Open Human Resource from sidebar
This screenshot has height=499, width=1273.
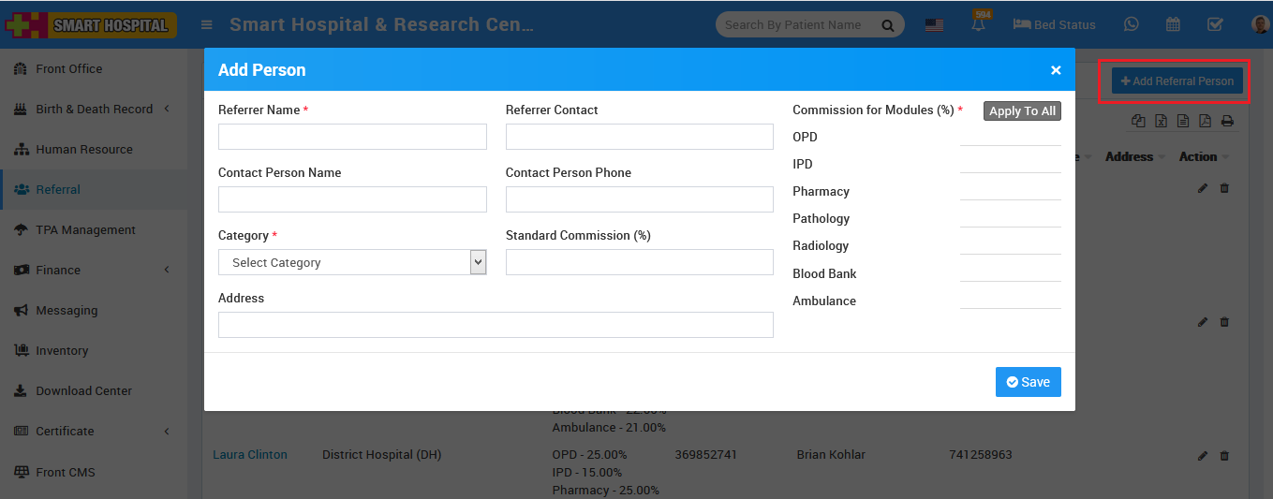pos(83,149)
